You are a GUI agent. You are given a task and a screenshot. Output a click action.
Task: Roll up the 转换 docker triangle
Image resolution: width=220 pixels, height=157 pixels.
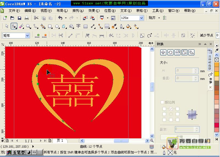click(x=205, y=44)
